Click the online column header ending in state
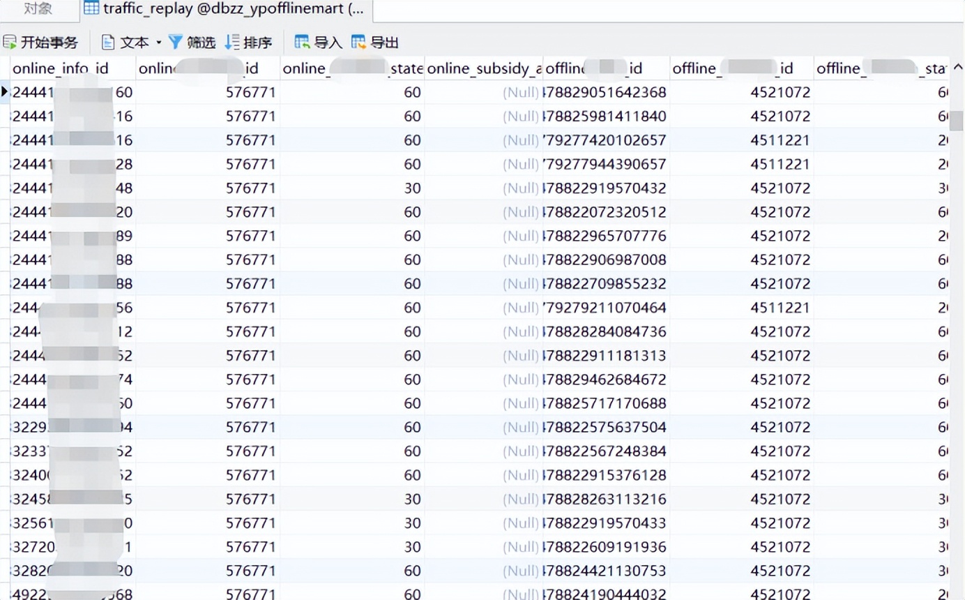The width and height of the screenshot is (965, 600). (x=352, y=68)
